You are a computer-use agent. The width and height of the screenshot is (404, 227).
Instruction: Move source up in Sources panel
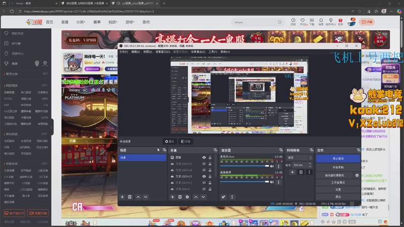tap(196, 197)
